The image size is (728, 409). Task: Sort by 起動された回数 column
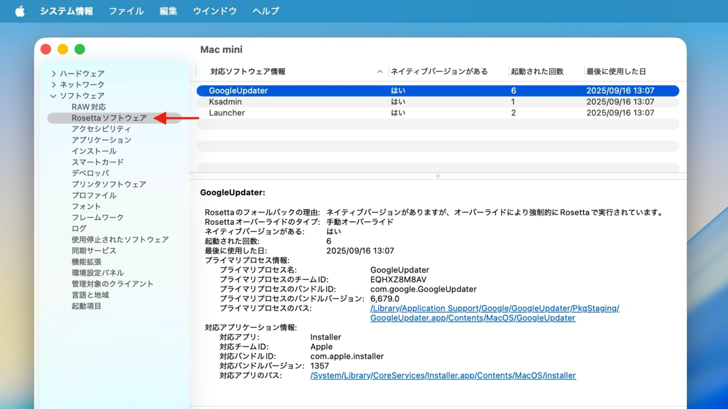[537, 72]
